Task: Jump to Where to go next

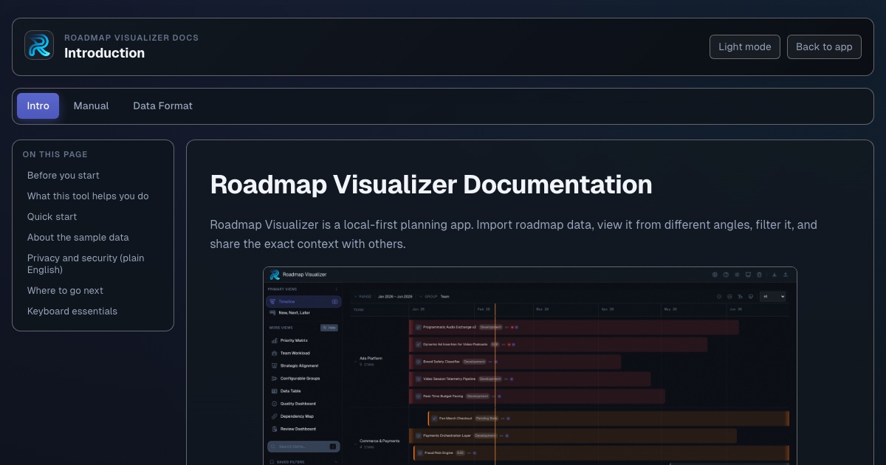Action: coord(65,290)
